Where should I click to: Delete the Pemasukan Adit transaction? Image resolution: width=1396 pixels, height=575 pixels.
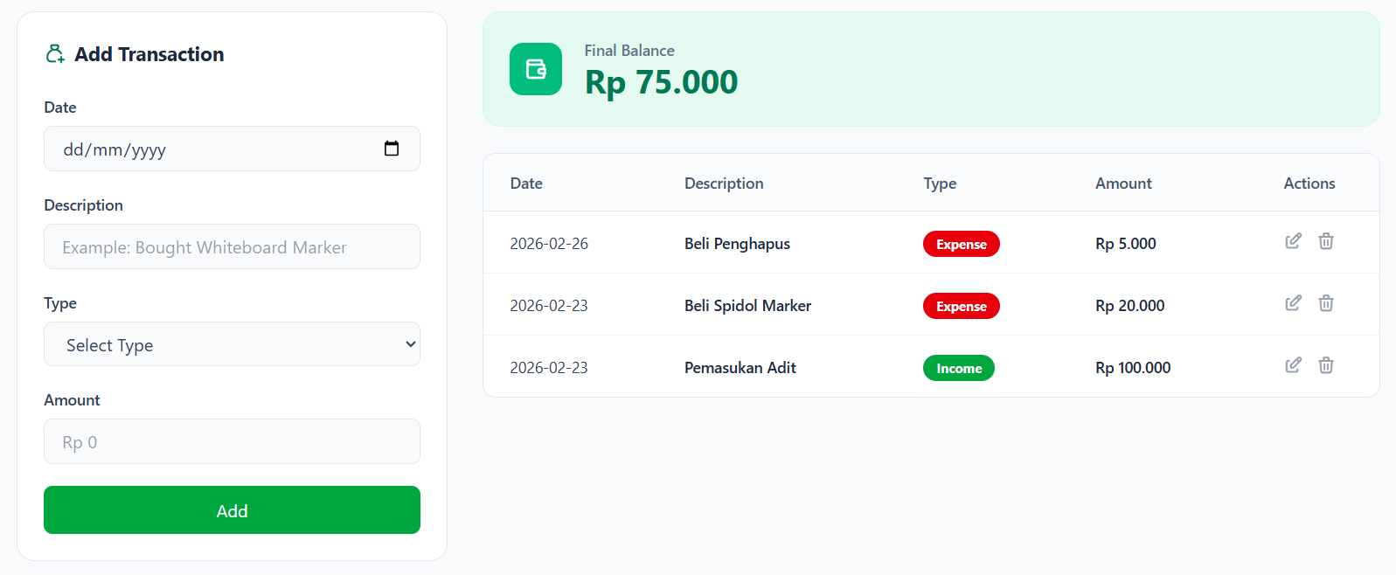pos(1326,365)
